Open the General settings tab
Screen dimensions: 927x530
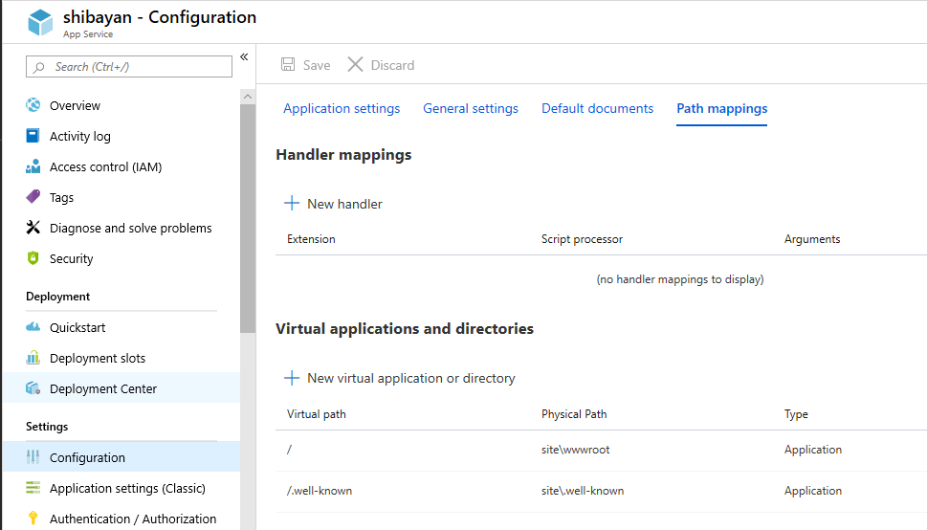pos(471,108)
